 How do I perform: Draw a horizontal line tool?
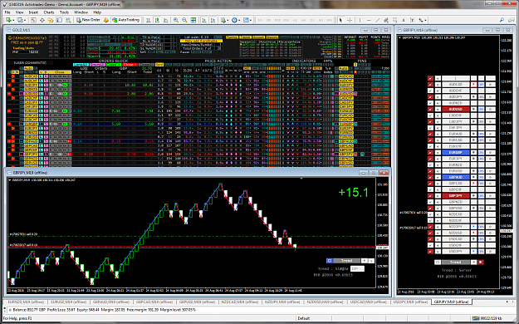(369, 20)
